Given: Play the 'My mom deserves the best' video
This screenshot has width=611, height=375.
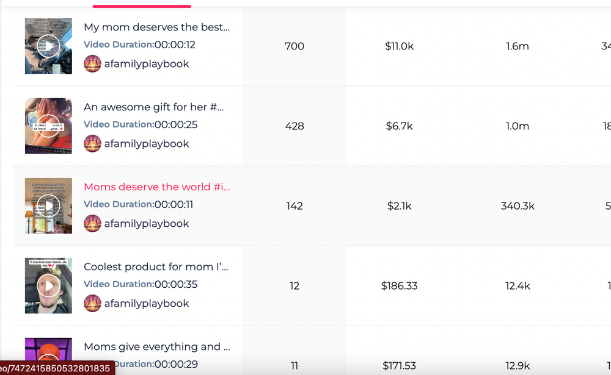Looking at the screenshot, I should (48, 46).
